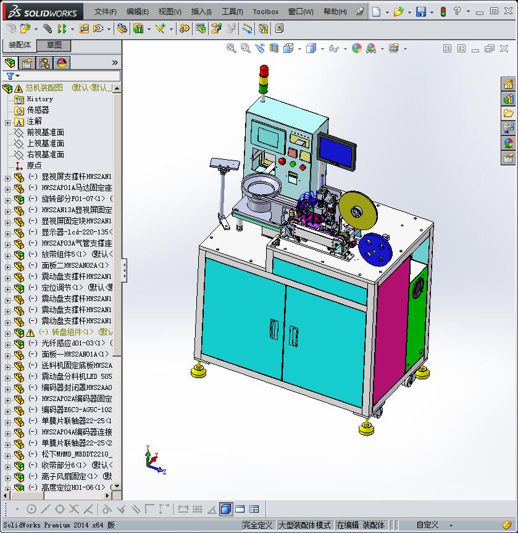The height and width of the screenshot is (533, 518).
Task: Switch to the DisplayManager panel tab
Action: click(62, 63)
